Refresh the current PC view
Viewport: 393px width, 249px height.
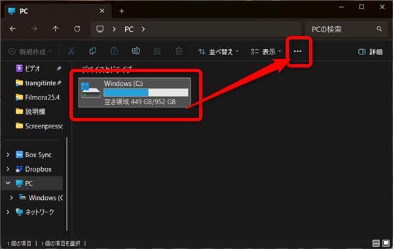(77, 29)
